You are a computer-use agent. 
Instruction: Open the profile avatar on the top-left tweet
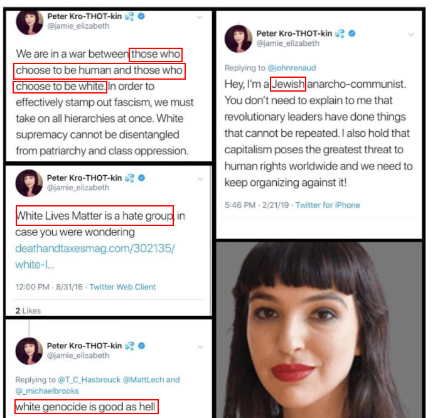(29, 23)
